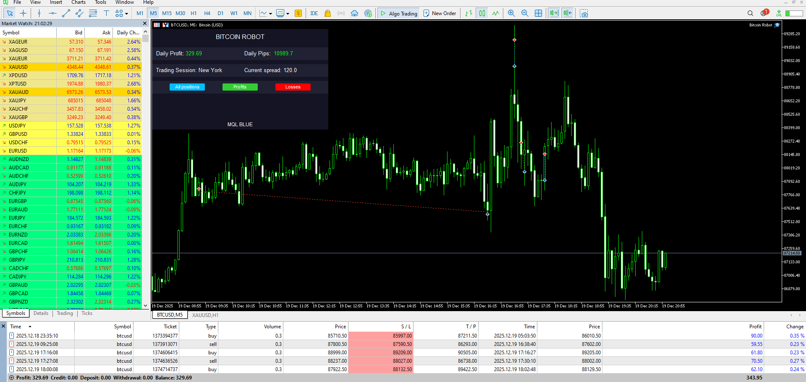Viewport: 806px width, 382px height.
Task: Pick the vertical line drawing tool
Action: 39,13
